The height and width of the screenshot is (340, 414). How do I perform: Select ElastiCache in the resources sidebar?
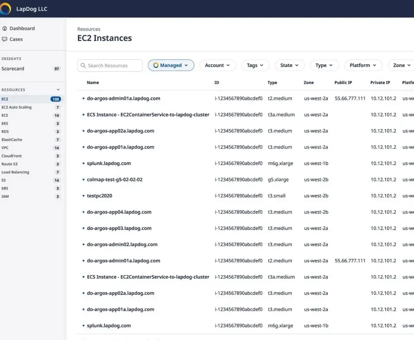tap(12, 139)
